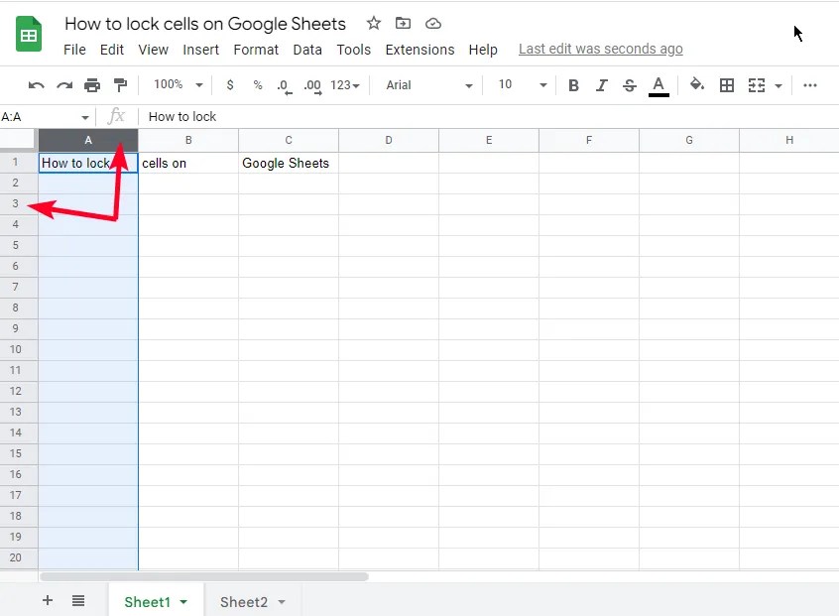The image size is (839, 616).
Task: Select the Print icon
Action: click(x=91, y=85)
